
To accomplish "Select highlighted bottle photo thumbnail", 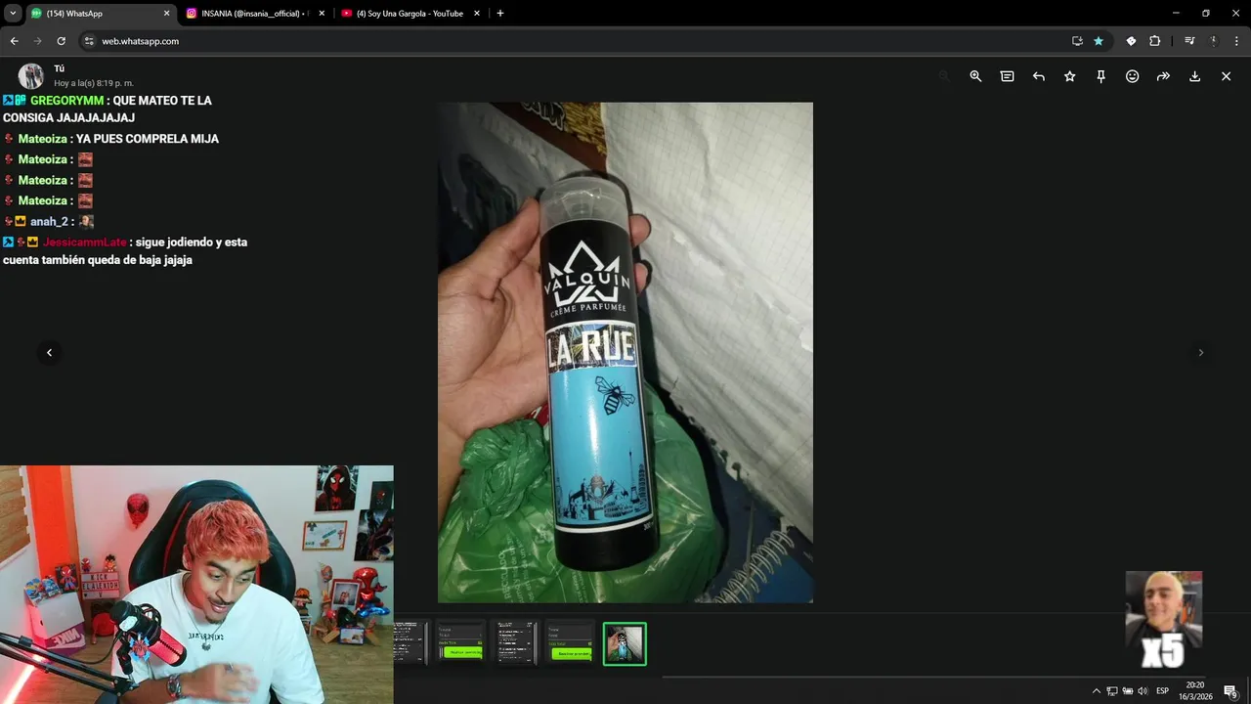I will tap(625, 643).
